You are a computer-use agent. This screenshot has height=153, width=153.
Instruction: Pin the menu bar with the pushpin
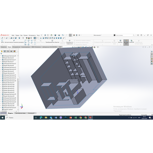coord(41,35)
